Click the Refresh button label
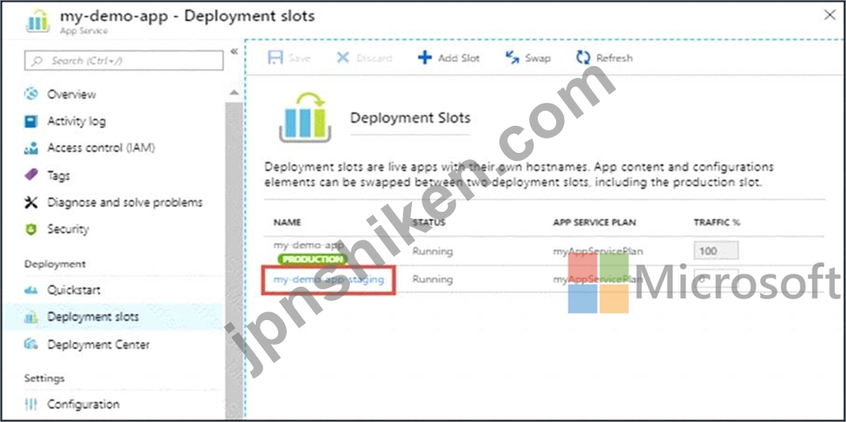Viewport: 846px width, 422px height. [614, 58]
